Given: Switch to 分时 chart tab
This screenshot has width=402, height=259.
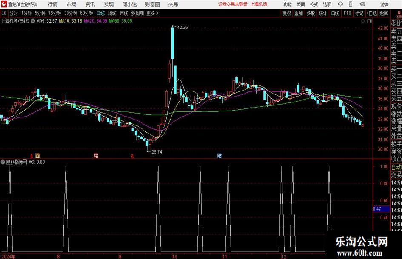Looking at the screenshot, I should tap(14, 13).
